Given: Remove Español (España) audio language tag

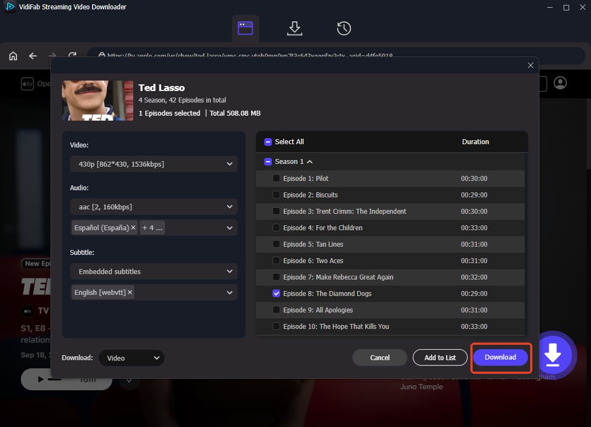Looking at the screenshot, I should tap(133, 227).
